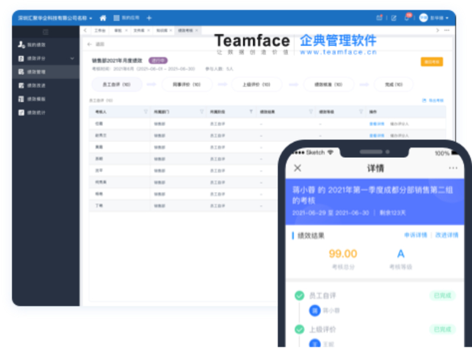Collapse the sidebar using its collapse toggle

tap(45, 32)
